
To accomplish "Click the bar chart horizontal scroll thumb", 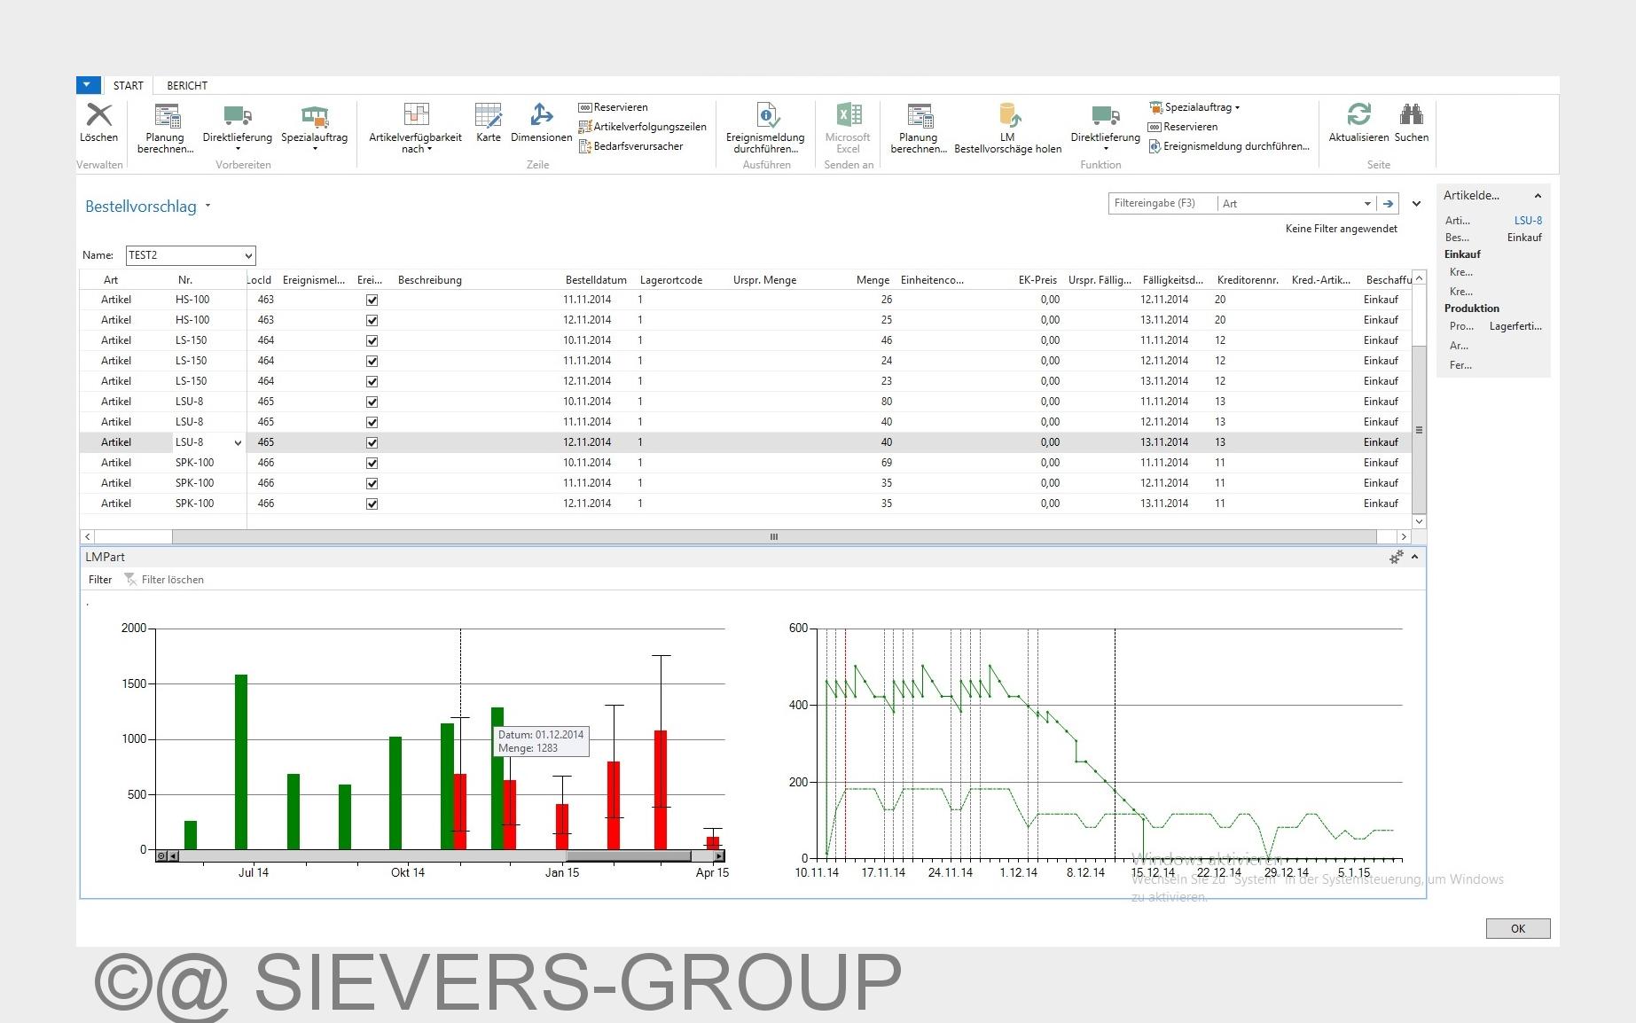I will 628,855.
